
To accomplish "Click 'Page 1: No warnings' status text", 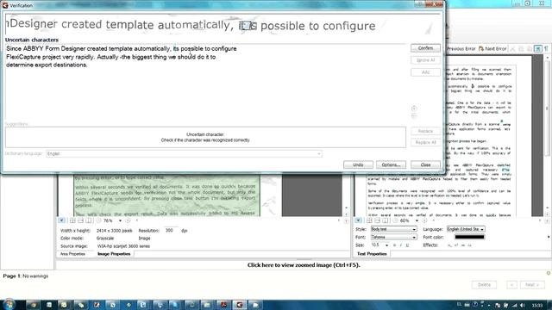I will pyautogui.click(x=25, y=276).
